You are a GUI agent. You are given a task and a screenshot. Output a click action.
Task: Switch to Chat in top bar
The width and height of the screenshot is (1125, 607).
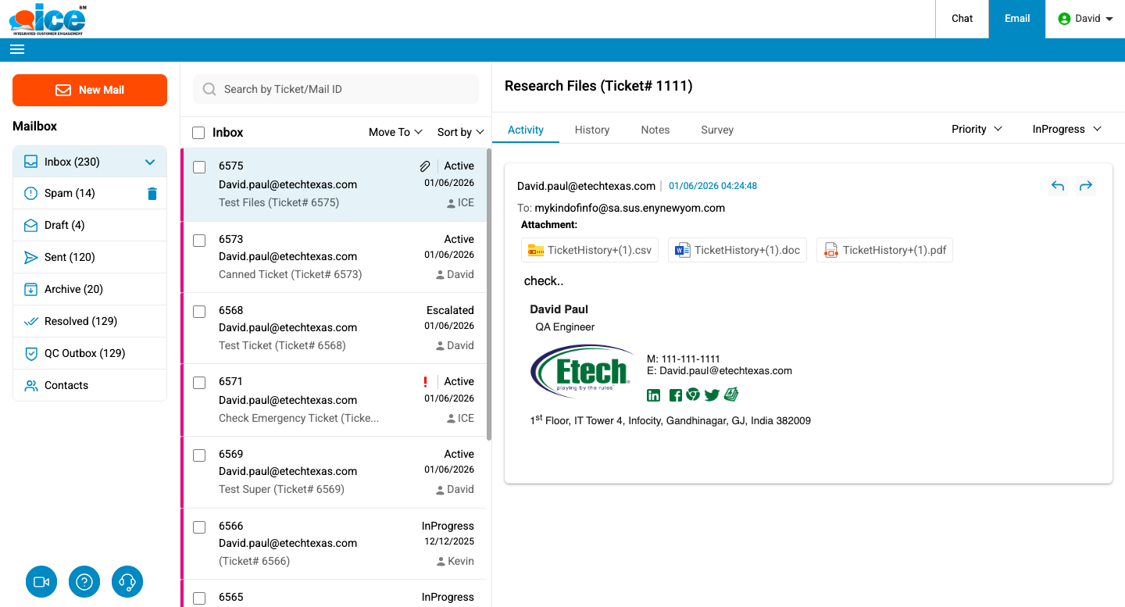962,19
